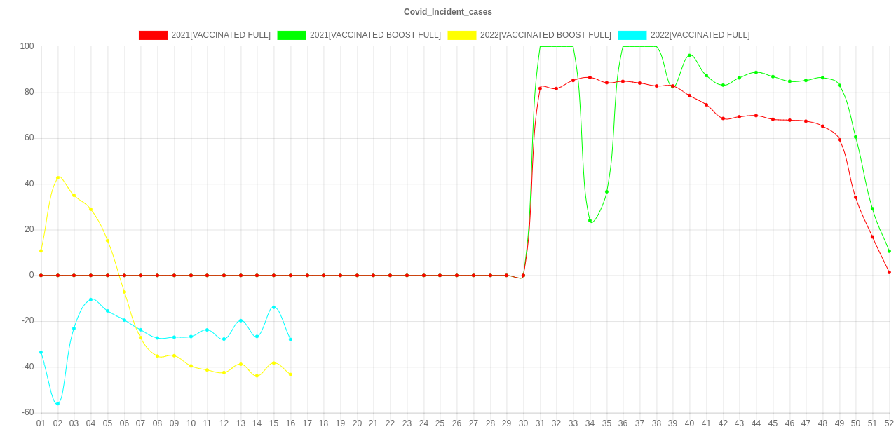
Task: Hide the 2021[VACCINATED BOOST FULL] series label
Action: pos(375,35)
